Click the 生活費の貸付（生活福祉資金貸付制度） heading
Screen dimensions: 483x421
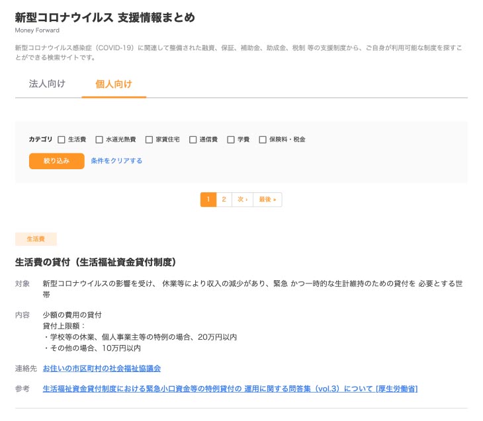[x=95, y=262]
